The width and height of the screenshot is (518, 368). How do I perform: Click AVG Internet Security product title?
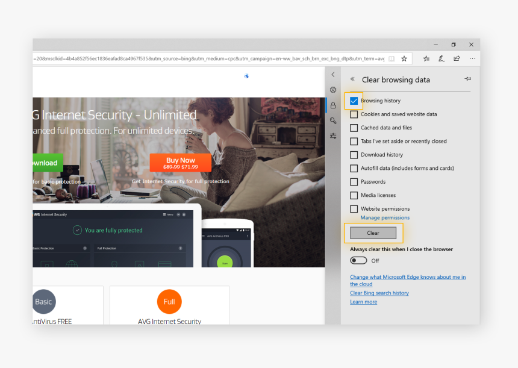click(x=169, y=321)
